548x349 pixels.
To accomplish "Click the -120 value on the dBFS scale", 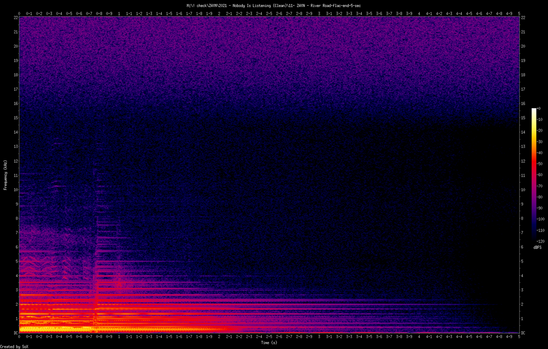I will [x=541, y=241].
